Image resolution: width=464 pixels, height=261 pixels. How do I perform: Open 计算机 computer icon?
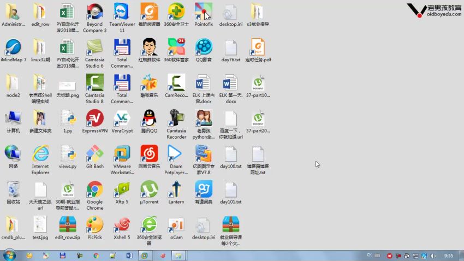pos(13,121)
